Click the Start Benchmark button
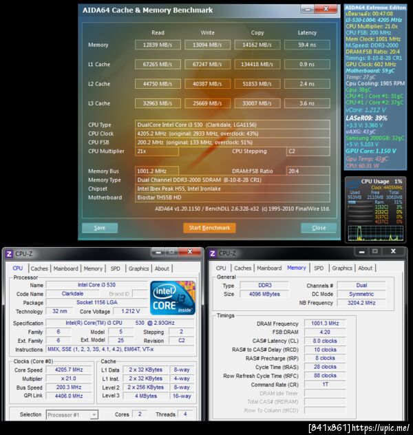The height and width of the screenshot is (435, 413). pyautogui.click(x=209, y=228)
